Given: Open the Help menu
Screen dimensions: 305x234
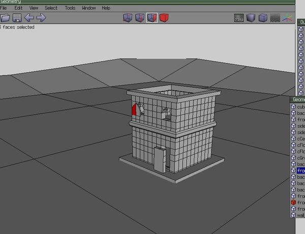Looking at the screenshot, I should coord(106,8).
